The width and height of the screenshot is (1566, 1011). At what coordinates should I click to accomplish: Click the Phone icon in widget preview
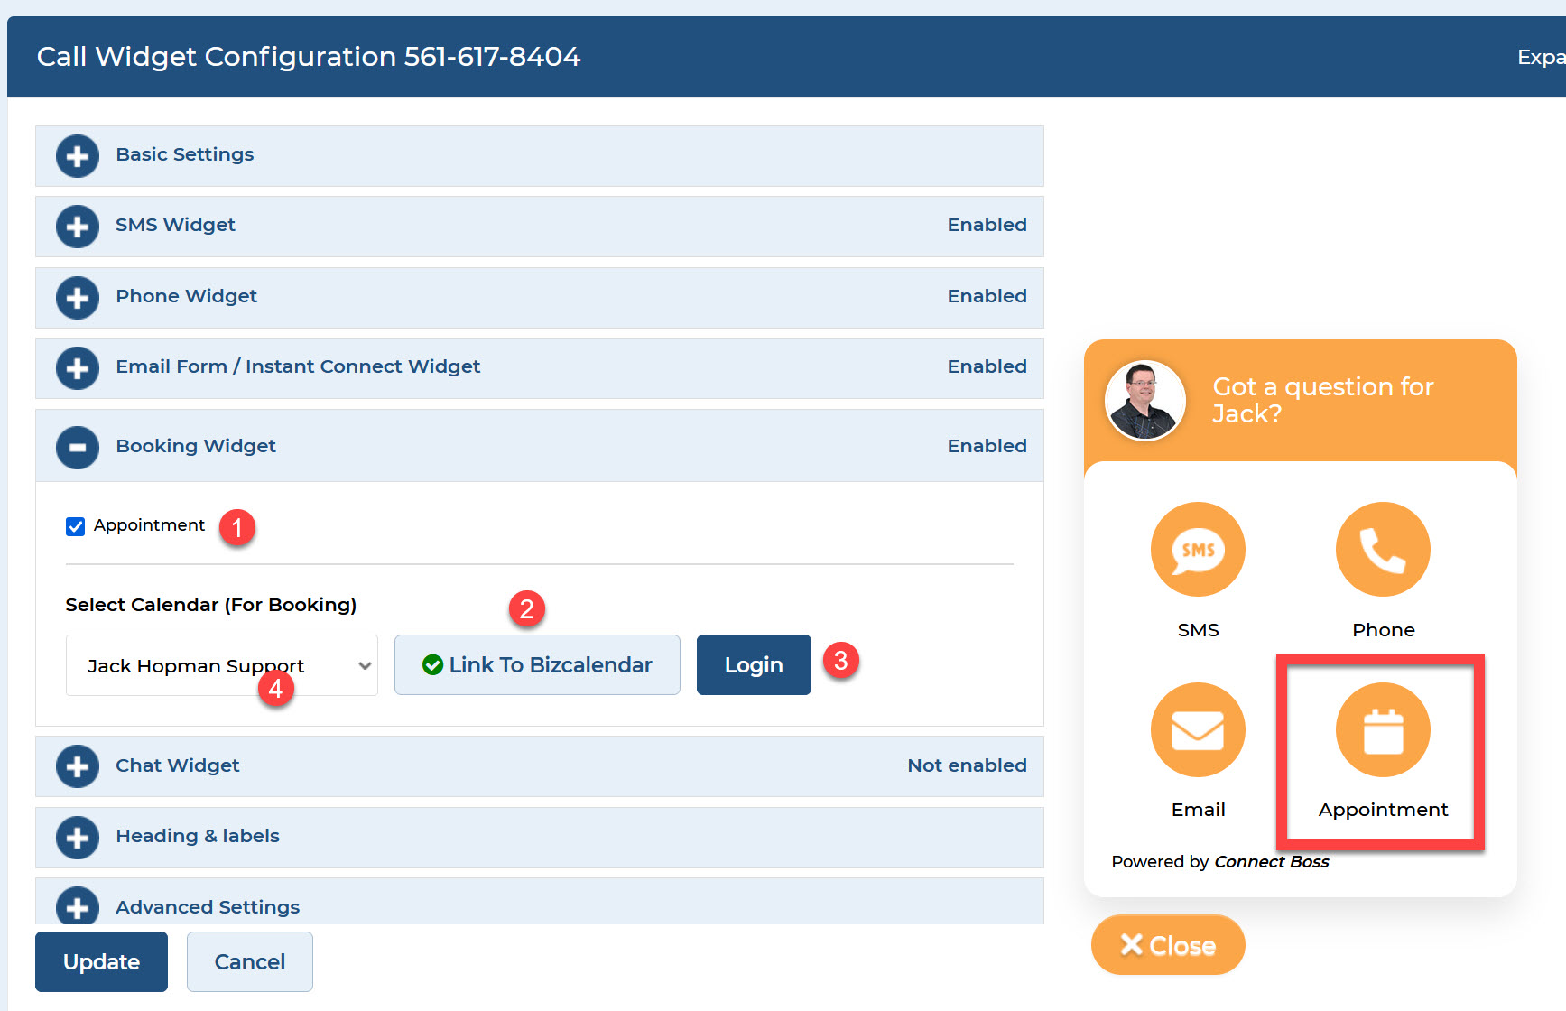click(x=1382, y=549)
